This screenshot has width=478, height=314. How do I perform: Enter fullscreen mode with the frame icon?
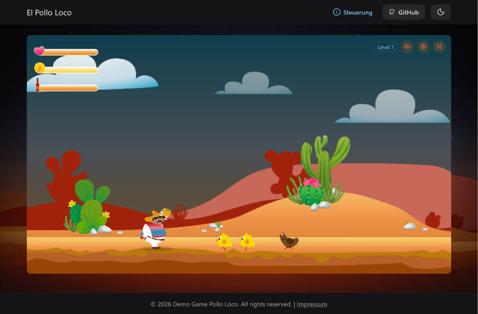[439, 47]
